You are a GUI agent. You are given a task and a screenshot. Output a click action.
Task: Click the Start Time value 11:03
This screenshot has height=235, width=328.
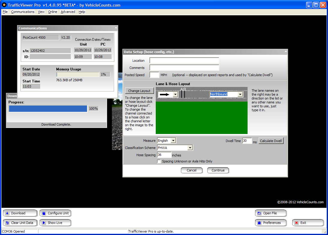click(31, 87)
